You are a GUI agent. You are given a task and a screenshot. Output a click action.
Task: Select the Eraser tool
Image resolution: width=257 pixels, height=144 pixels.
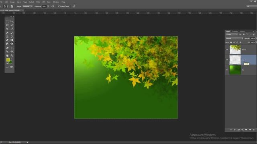7,40
